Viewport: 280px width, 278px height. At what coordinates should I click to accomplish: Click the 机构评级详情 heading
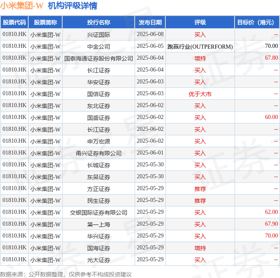pos(72,6)
